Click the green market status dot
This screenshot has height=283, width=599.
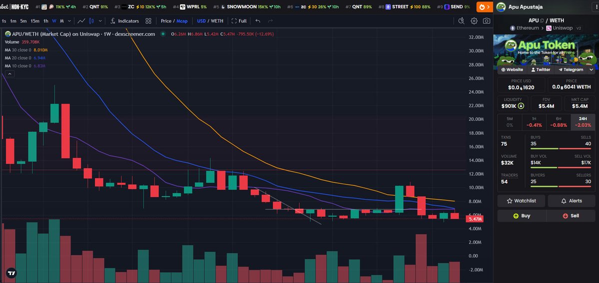[163, 34]
